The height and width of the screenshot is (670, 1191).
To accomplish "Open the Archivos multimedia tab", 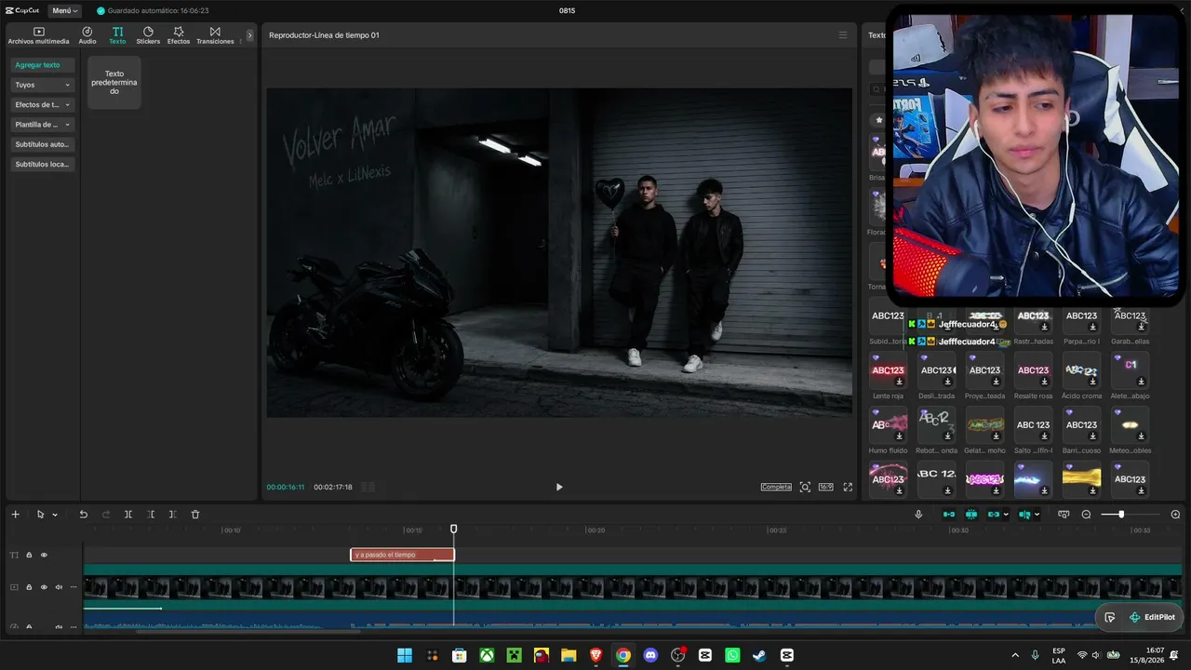I will click(38, 35).
